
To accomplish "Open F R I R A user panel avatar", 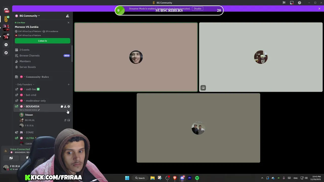I will coord(6,167).
